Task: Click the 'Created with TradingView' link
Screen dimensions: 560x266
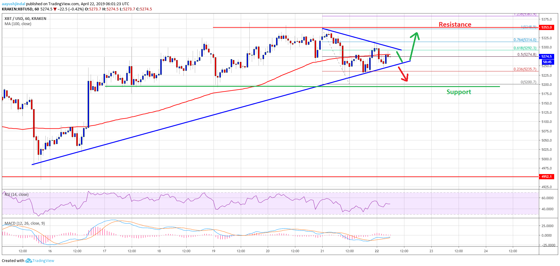Action: [x=28, y=260]
